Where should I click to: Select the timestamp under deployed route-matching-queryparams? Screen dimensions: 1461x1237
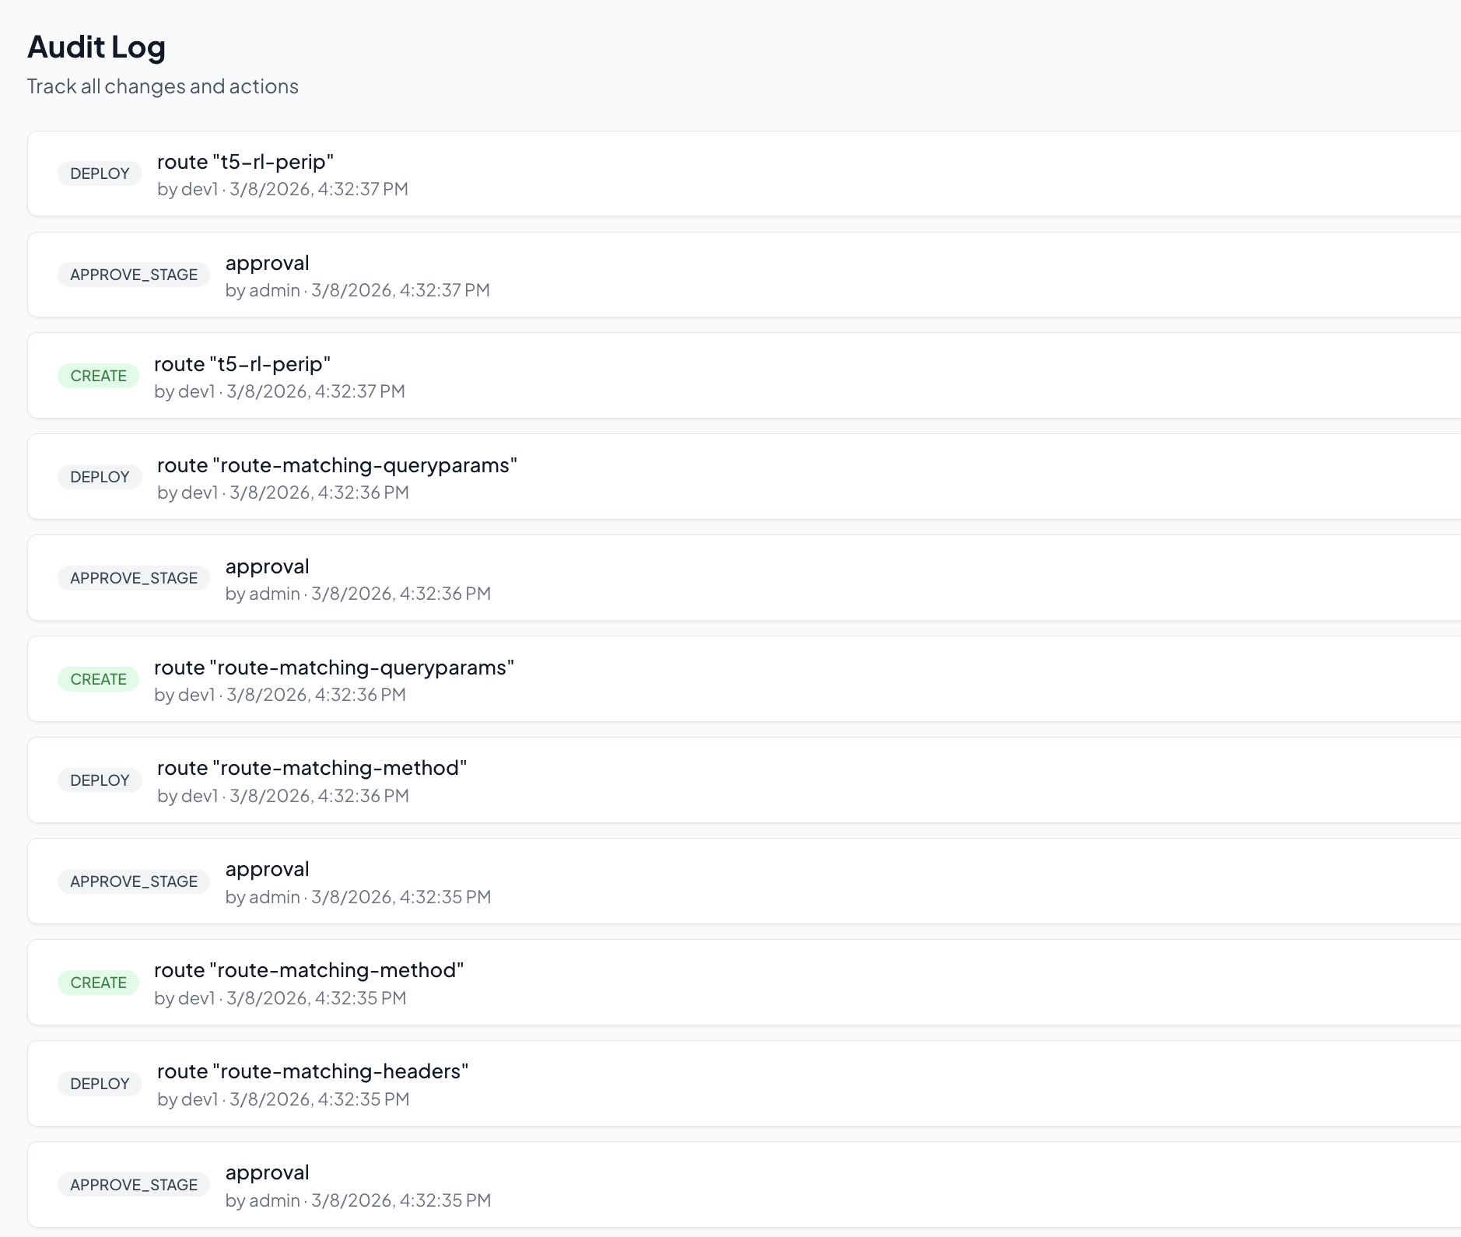click(282, 492)
